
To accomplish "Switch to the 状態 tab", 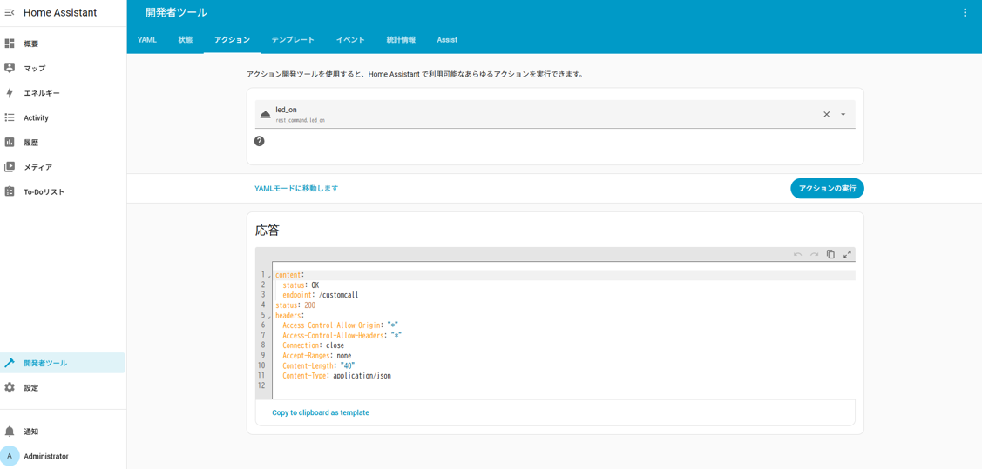I will pyautogui.click(x=186, y=39).
